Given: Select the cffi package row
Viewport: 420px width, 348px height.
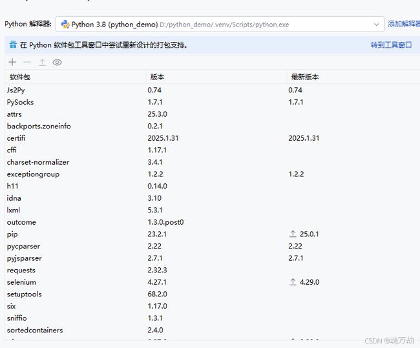Looking at the screenshot, I should [x=212, y=150].
